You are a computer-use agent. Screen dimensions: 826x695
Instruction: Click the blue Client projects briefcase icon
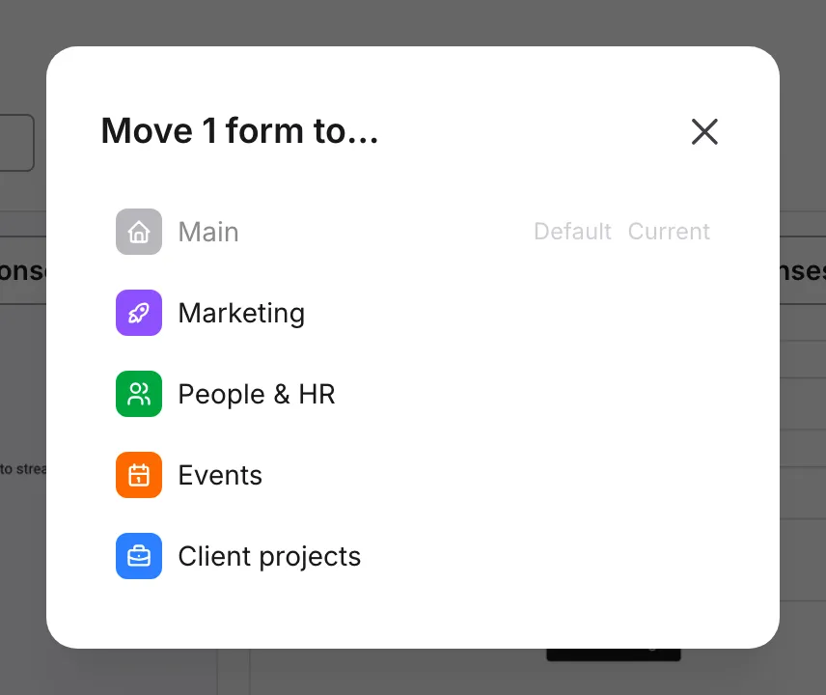[x=139, y=556]
